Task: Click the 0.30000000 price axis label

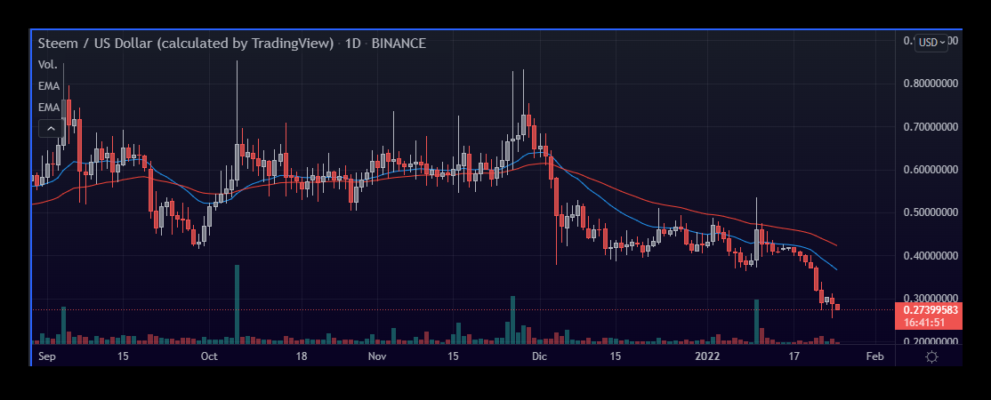Action: click(x=931, y=299)
